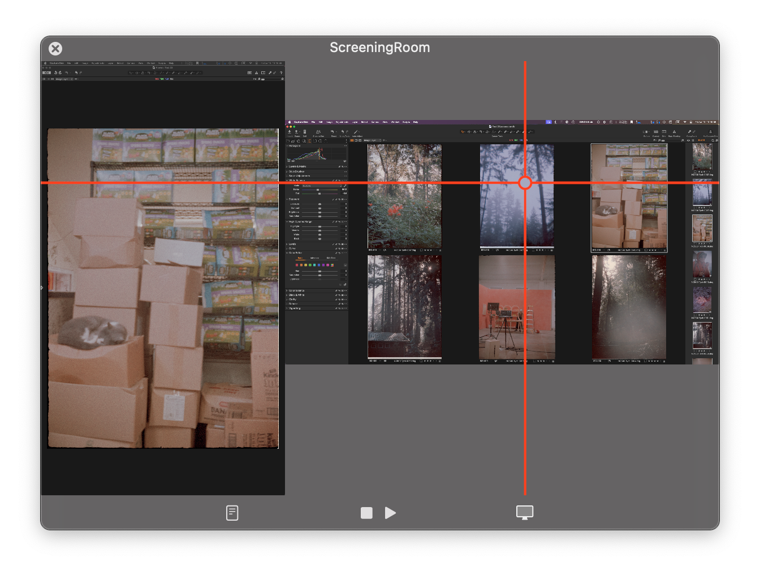
Task: Tick the checkbox under red flowers photo
Action: click(421, 250)
